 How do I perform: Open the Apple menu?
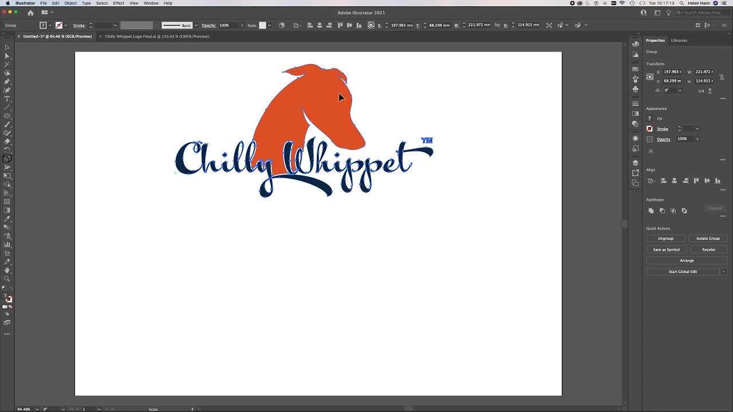(x=7, y=3)
